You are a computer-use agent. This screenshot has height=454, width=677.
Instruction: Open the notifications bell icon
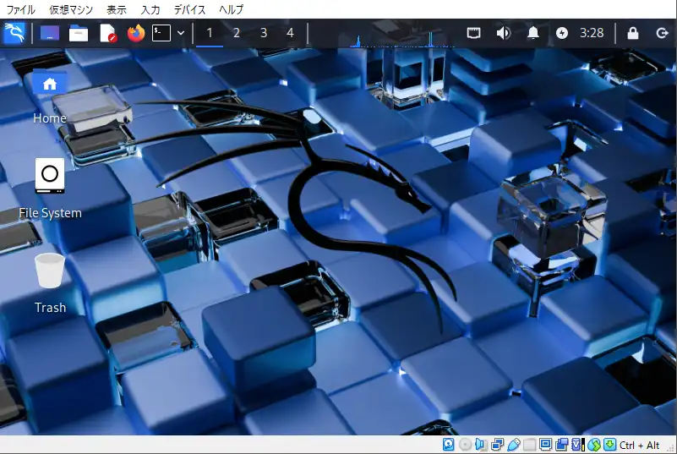(x=533, y=33)
